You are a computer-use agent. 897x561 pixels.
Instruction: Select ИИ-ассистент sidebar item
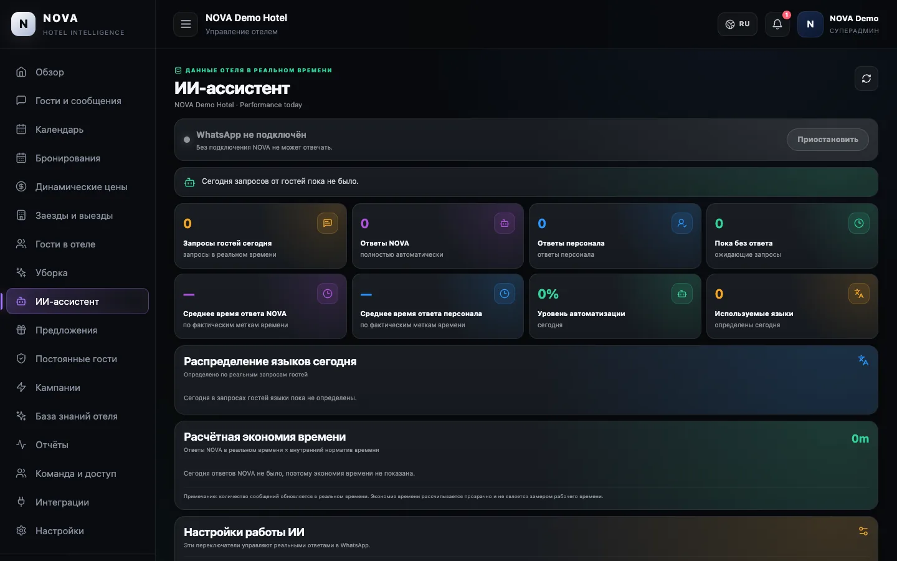point(77,302)
